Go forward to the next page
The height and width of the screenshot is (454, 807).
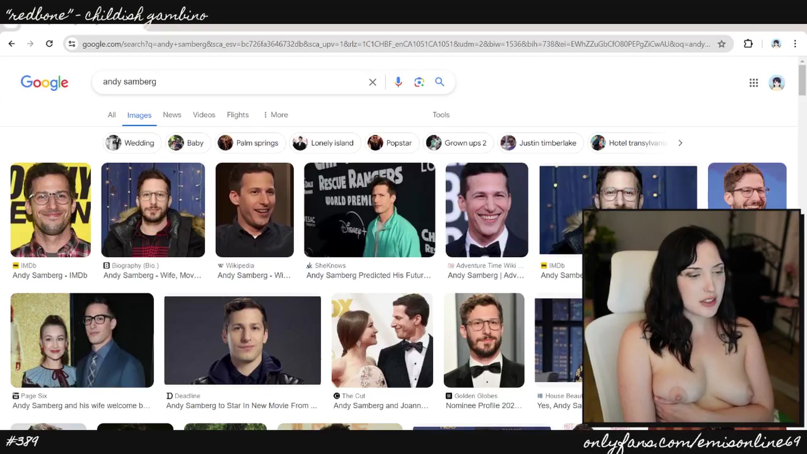30,44
